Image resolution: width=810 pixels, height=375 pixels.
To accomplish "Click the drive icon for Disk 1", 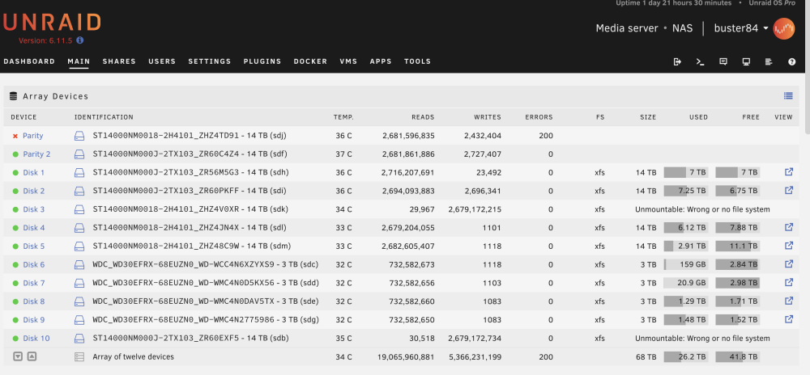I will pos(79,173).
